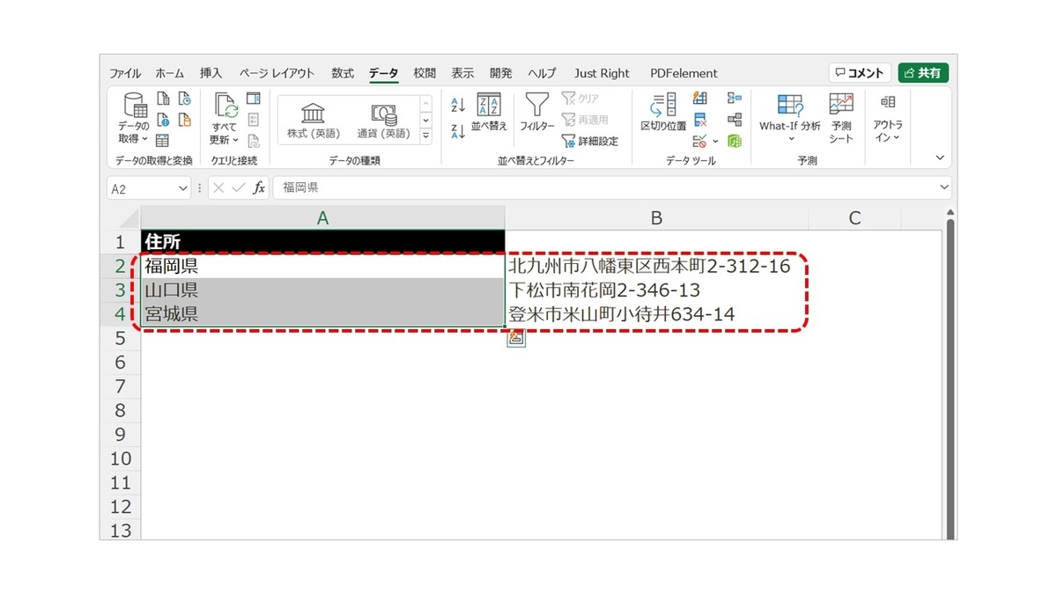
Task: Switch to the ページ レイアウト tab
Action: click(277, 73)
